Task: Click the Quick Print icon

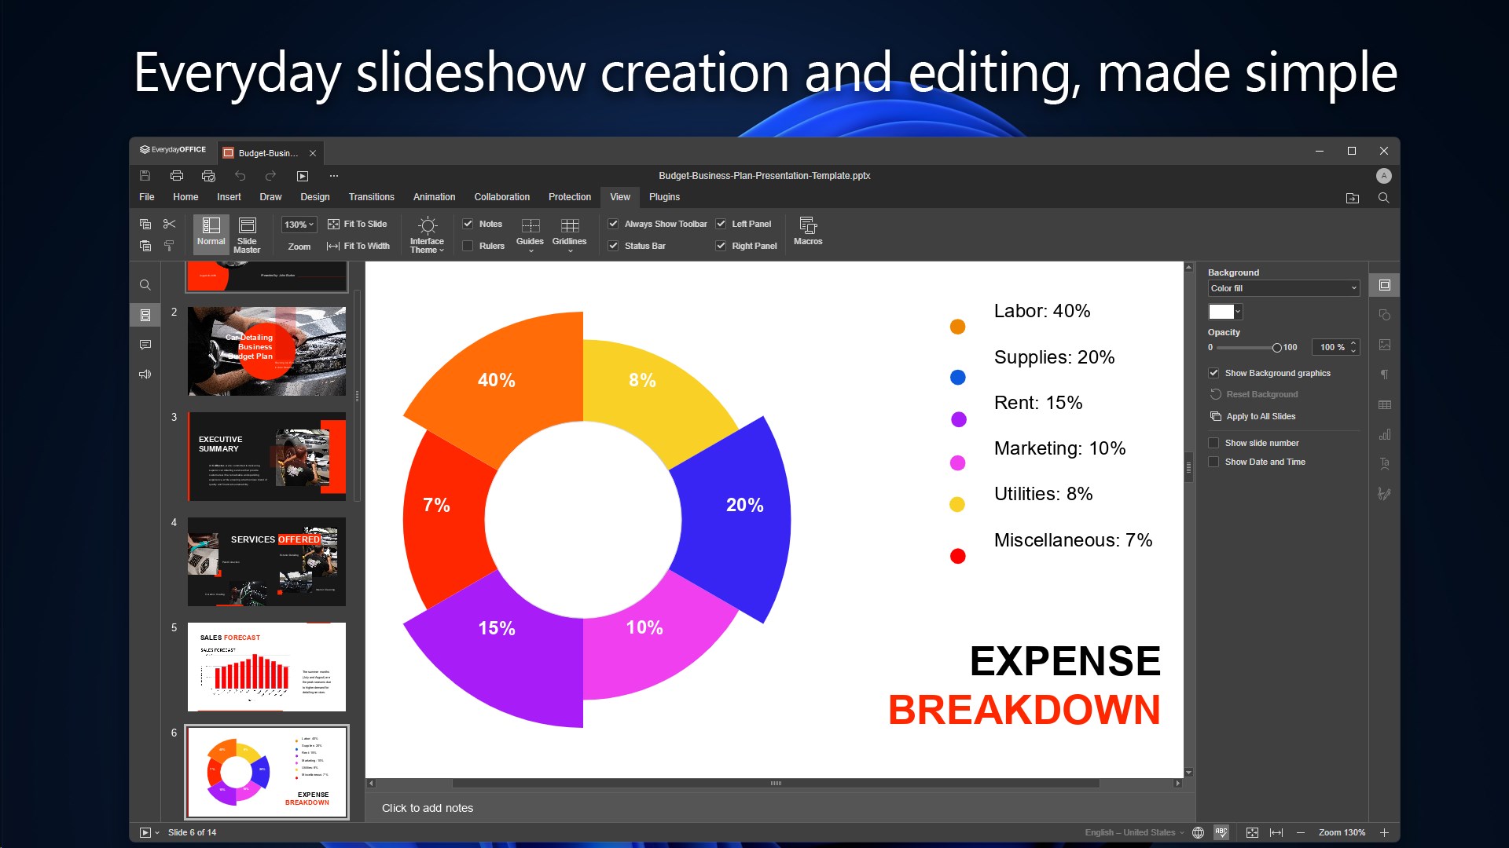Action: 208,176
